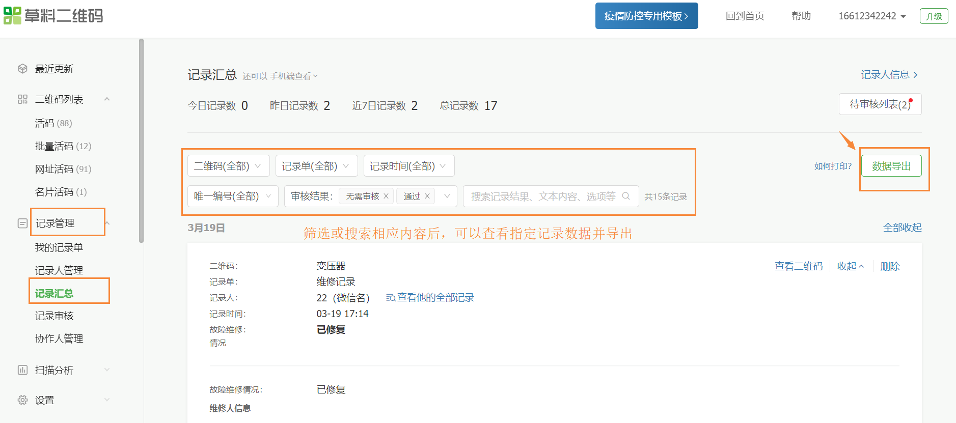Open the 唯一编号(全部) filter dropdown
The image size is (956, 423).
233,196
